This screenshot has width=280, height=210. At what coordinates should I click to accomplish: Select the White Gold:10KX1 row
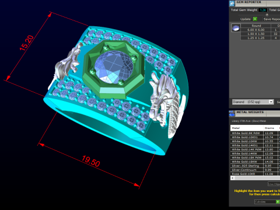(x=256, y=137)
